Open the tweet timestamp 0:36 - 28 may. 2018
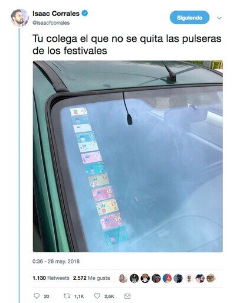Image resolution: width=236 pixels, height=303 pixels. 56,262
